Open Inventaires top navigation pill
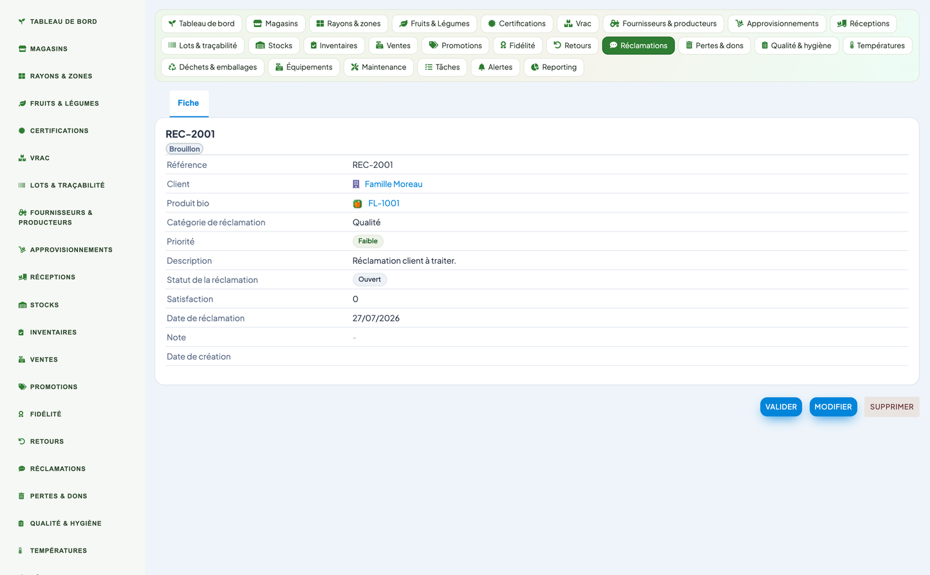Viewport: 930px width, 575px height. 334,46
